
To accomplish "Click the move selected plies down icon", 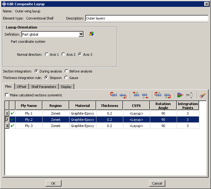I will coord(123,95).
